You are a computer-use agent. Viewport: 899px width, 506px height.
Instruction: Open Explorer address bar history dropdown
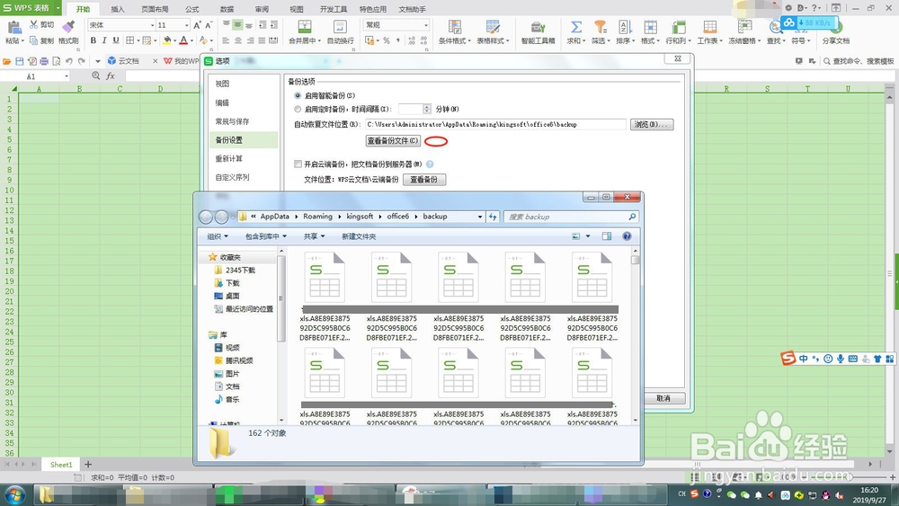pyautogui.click(x=480, y=217)
